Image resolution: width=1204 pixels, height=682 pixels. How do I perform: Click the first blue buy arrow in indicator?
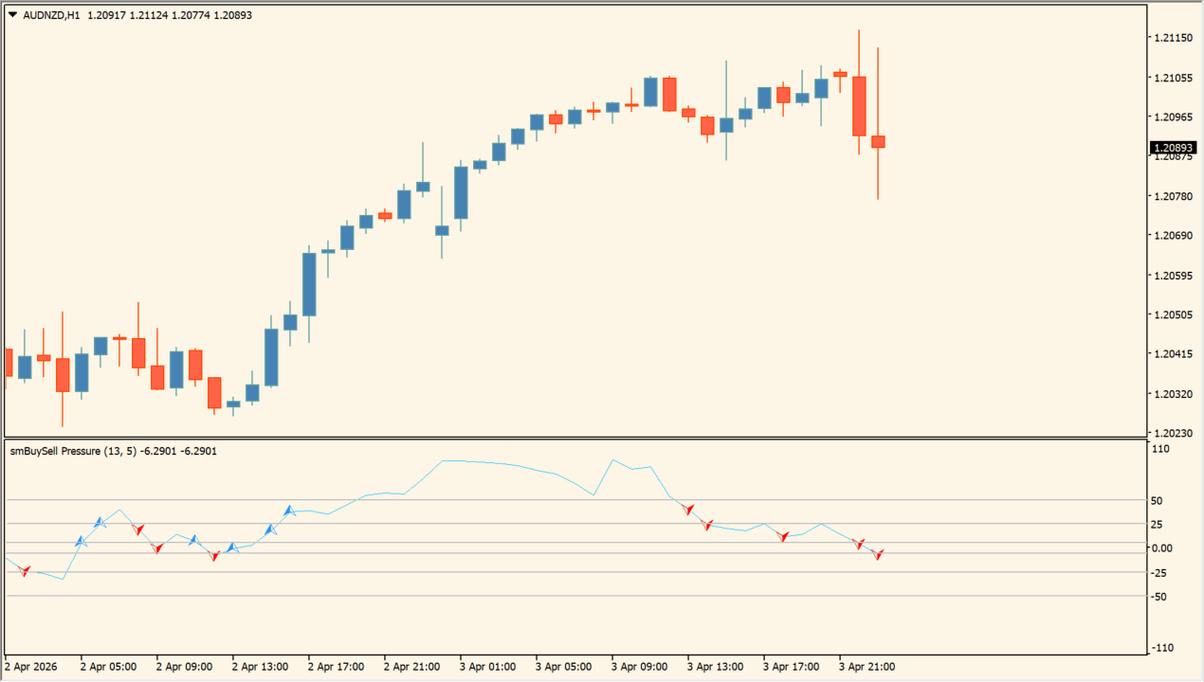82,542
